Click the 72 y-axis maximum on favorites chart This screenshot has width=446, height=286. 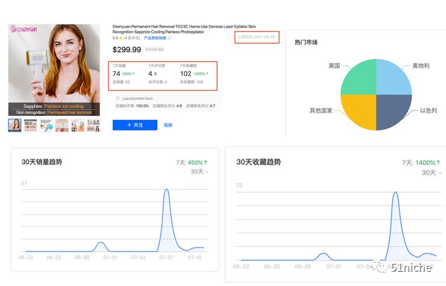pyautogui.click(x=239, y=185)
